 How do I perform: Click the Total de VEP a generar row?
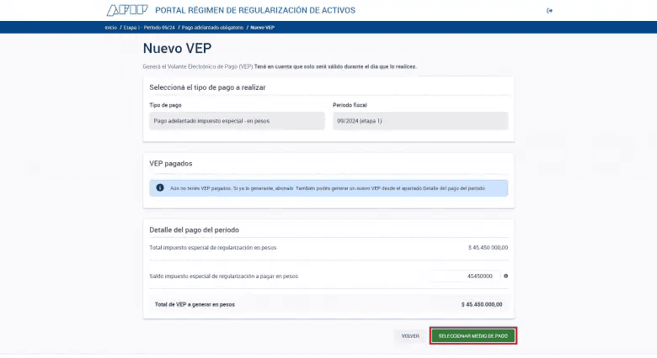(328, 304)
